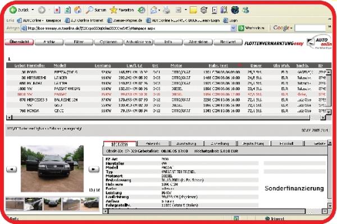Click the Übersicht button

[19, 41]
